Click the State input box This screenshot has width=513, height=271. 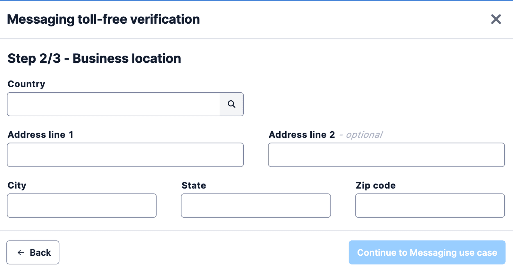pos(256,205)
